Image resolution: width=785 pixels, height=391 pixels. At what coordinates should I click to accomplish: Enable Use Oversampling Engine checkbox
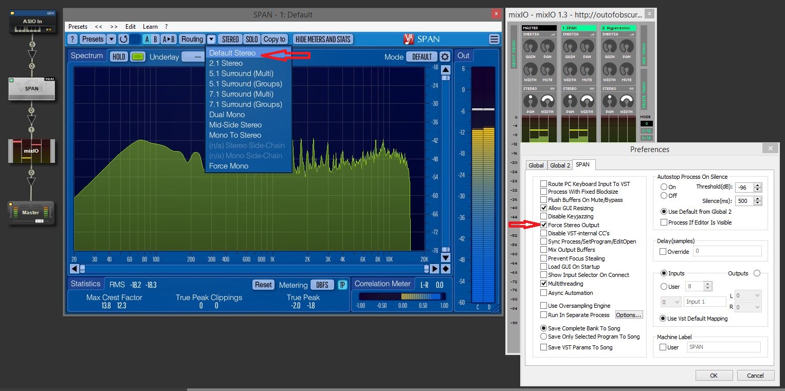coord(543,306)
